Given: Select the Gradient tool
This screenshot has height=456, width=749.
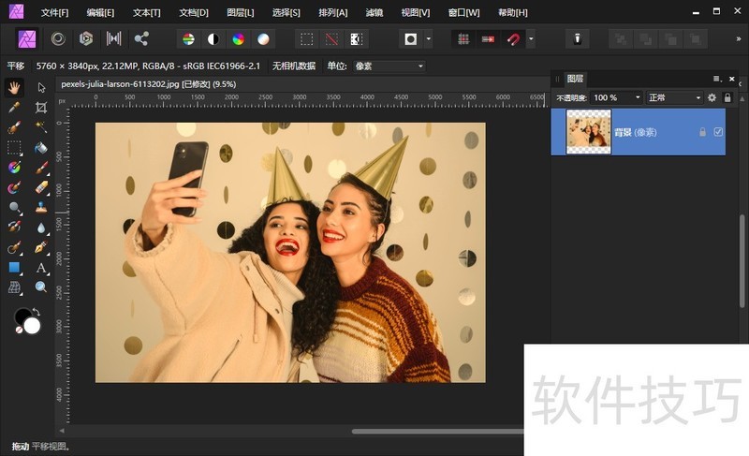Looking at the screenshot, I should 14,168.
